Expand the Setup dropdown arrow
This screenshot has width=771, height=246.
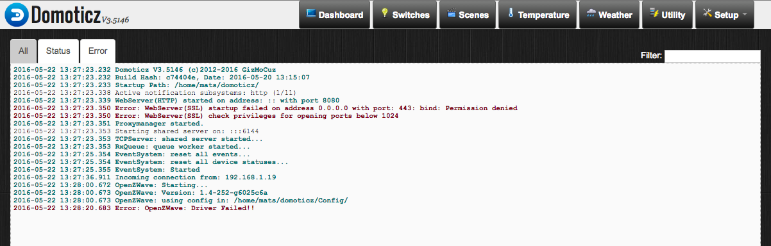pos(745,15)
